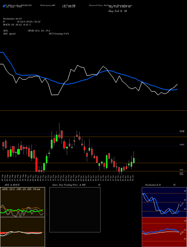Click the rotated 44.18 label in the Stochastics panel
This screenshot has width=187, height=247.
pyautogui.click(x=182, y=205)
